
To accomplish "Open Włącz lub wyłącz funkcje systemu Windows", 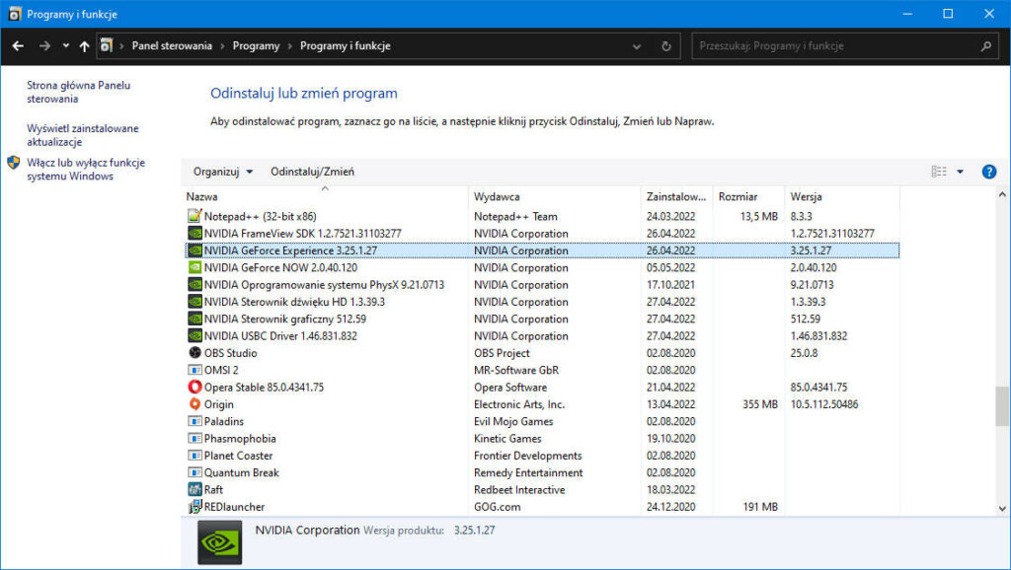I will point(86,169).
